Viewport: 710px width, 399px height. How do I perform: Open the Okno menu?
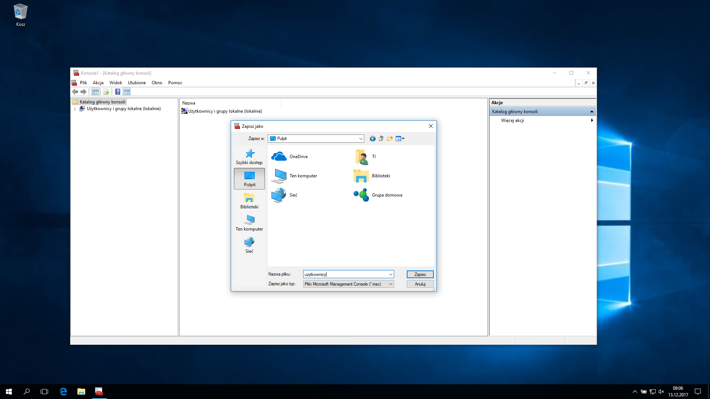coord(157,83)
